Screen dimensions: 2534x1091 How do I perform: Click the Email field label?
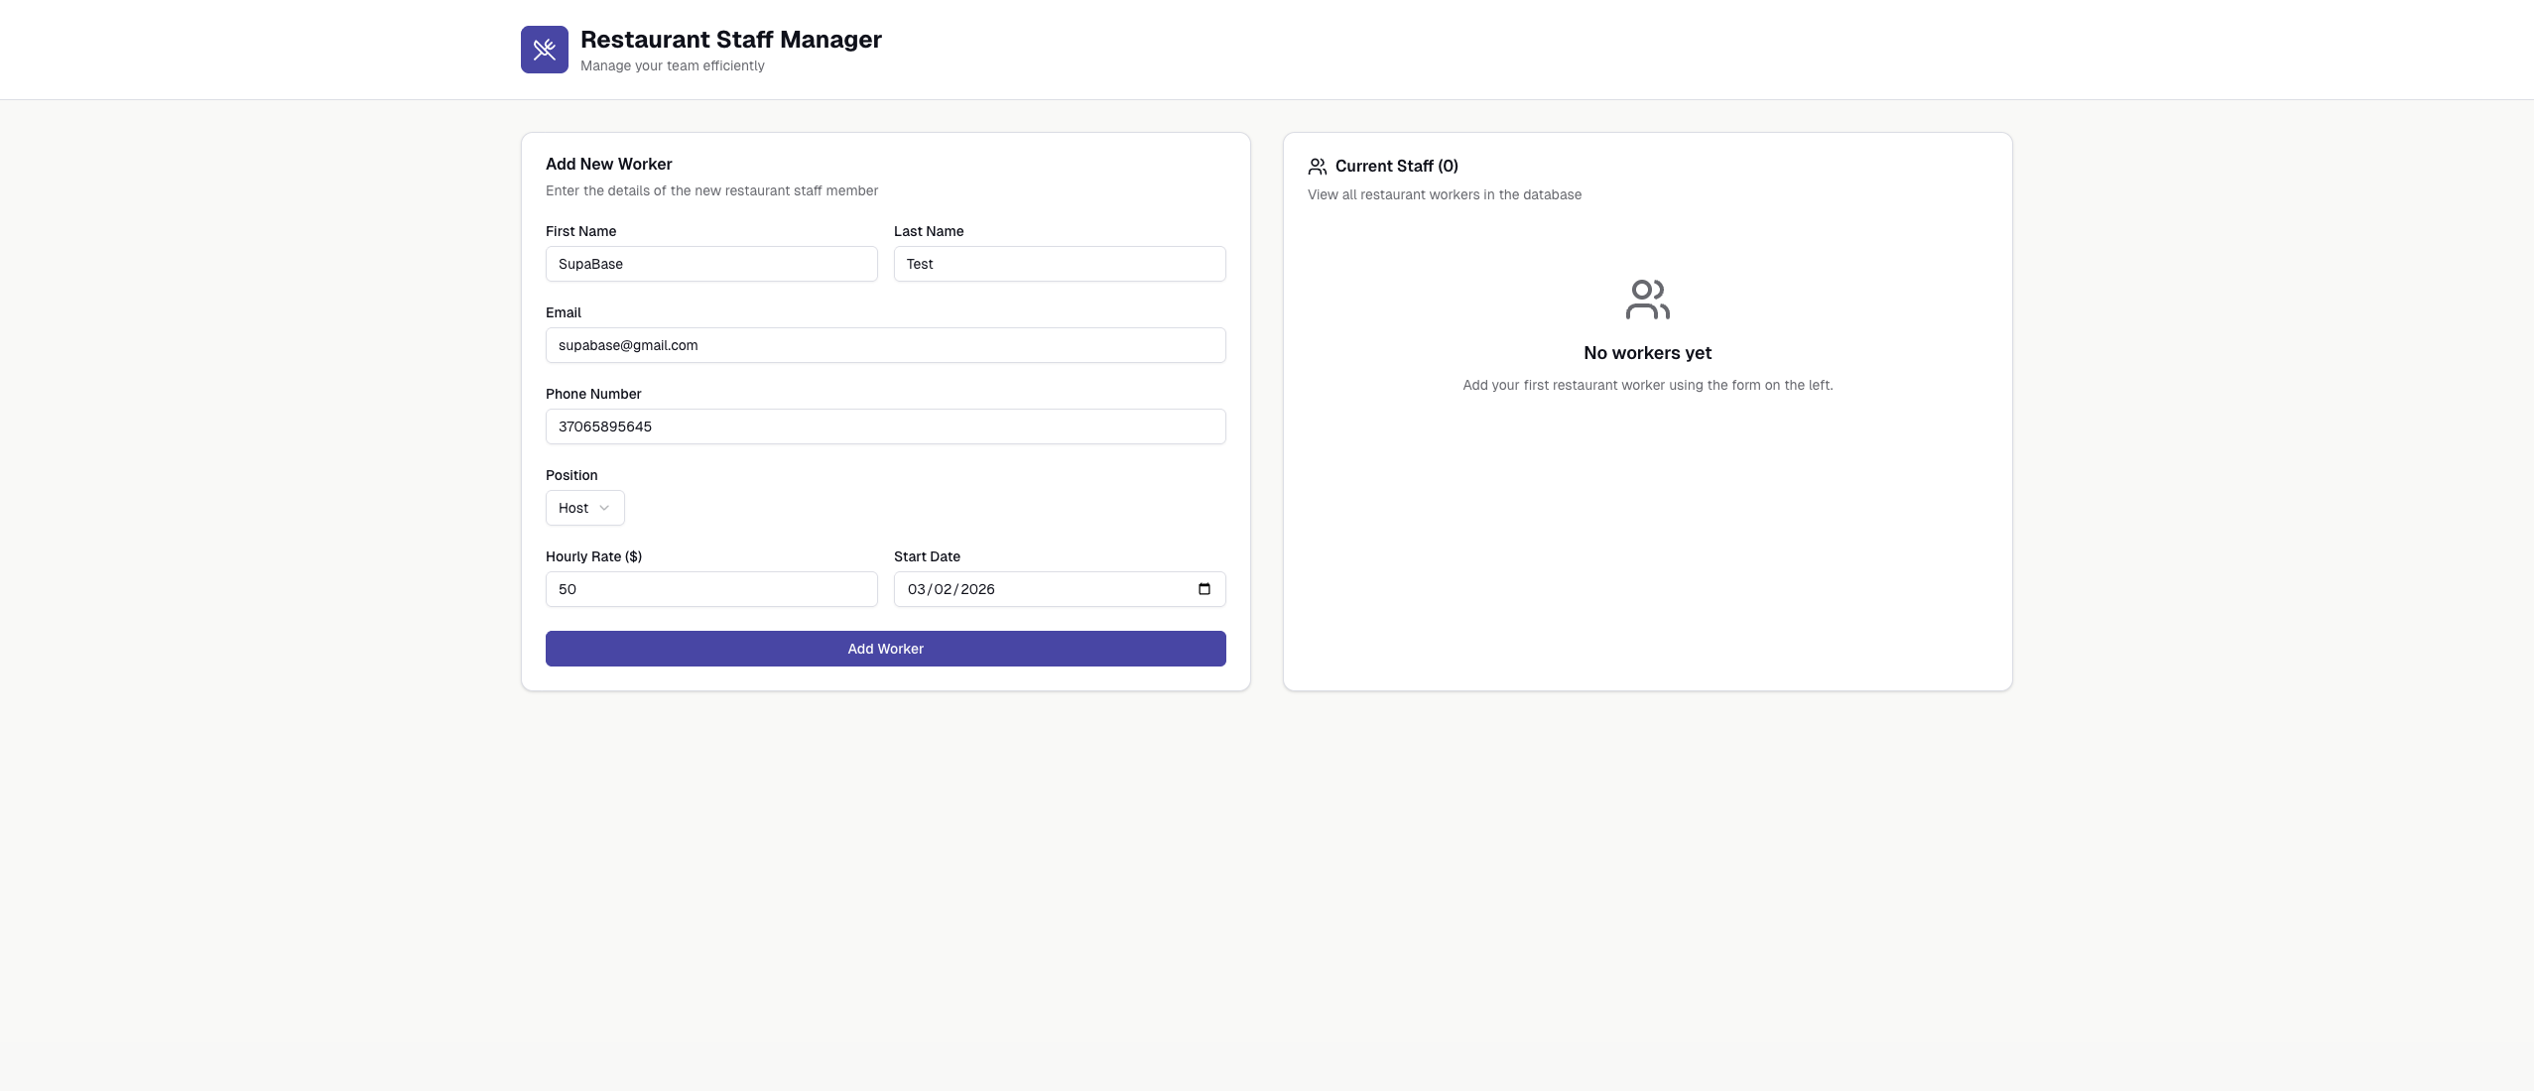click(x=563, y=312)
